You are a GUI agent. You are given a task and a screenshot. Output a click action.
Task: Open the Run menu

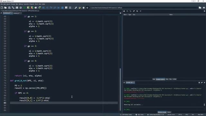coord(17,4)
